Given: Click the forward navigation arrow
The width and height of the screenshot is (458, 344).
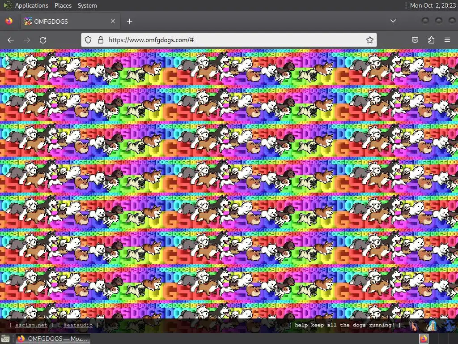Looking at the screenshot, I should click(27, 40).
